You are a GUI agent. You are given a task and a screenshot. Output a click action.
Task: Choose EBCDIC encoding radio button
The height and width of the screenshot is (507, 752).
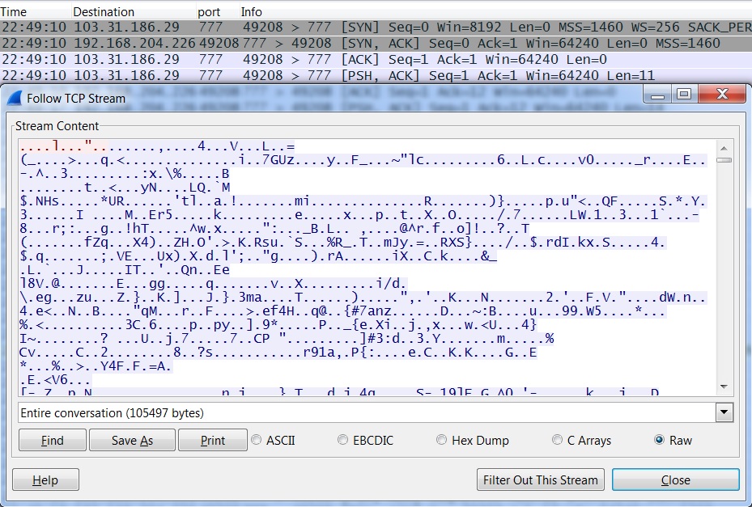tap(343, 441)
